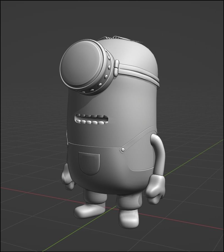Click the round overall strap button
The image size is (224, 252).
(123, 149)
